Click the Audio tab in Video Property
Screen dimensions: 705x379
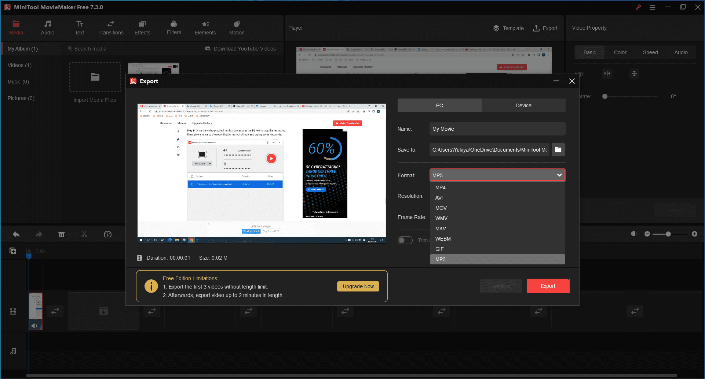681,52
